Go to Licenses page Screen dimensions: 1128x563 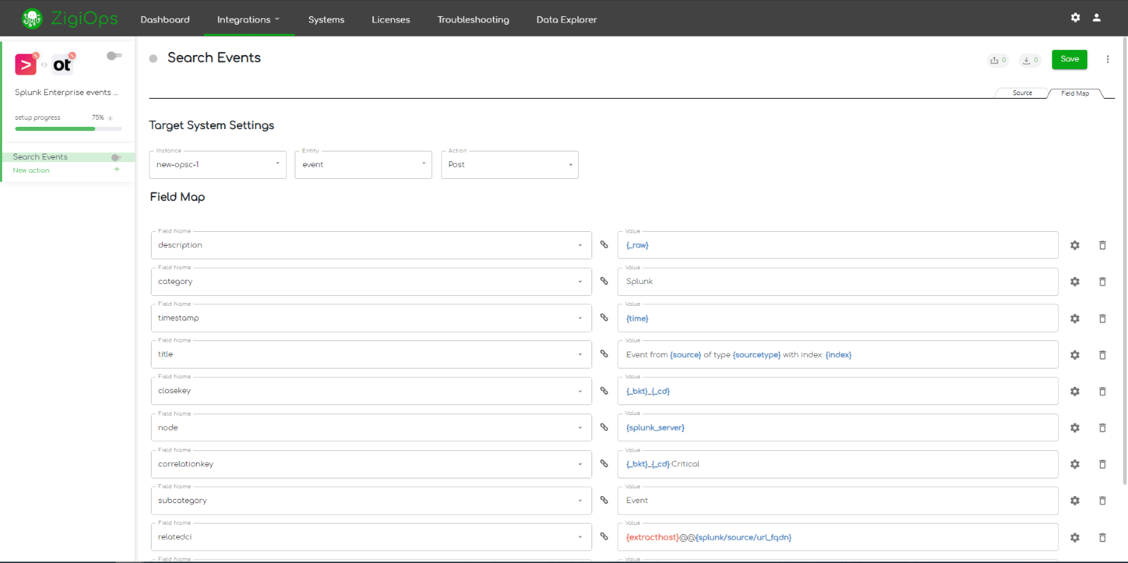tap(391, 20)
